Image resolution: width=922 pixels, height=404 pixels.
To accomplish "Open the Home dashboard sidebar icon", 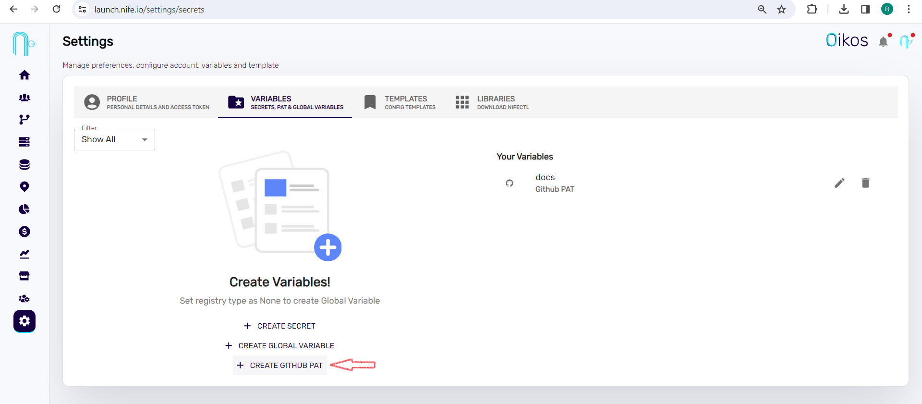I will pos(24,75).
